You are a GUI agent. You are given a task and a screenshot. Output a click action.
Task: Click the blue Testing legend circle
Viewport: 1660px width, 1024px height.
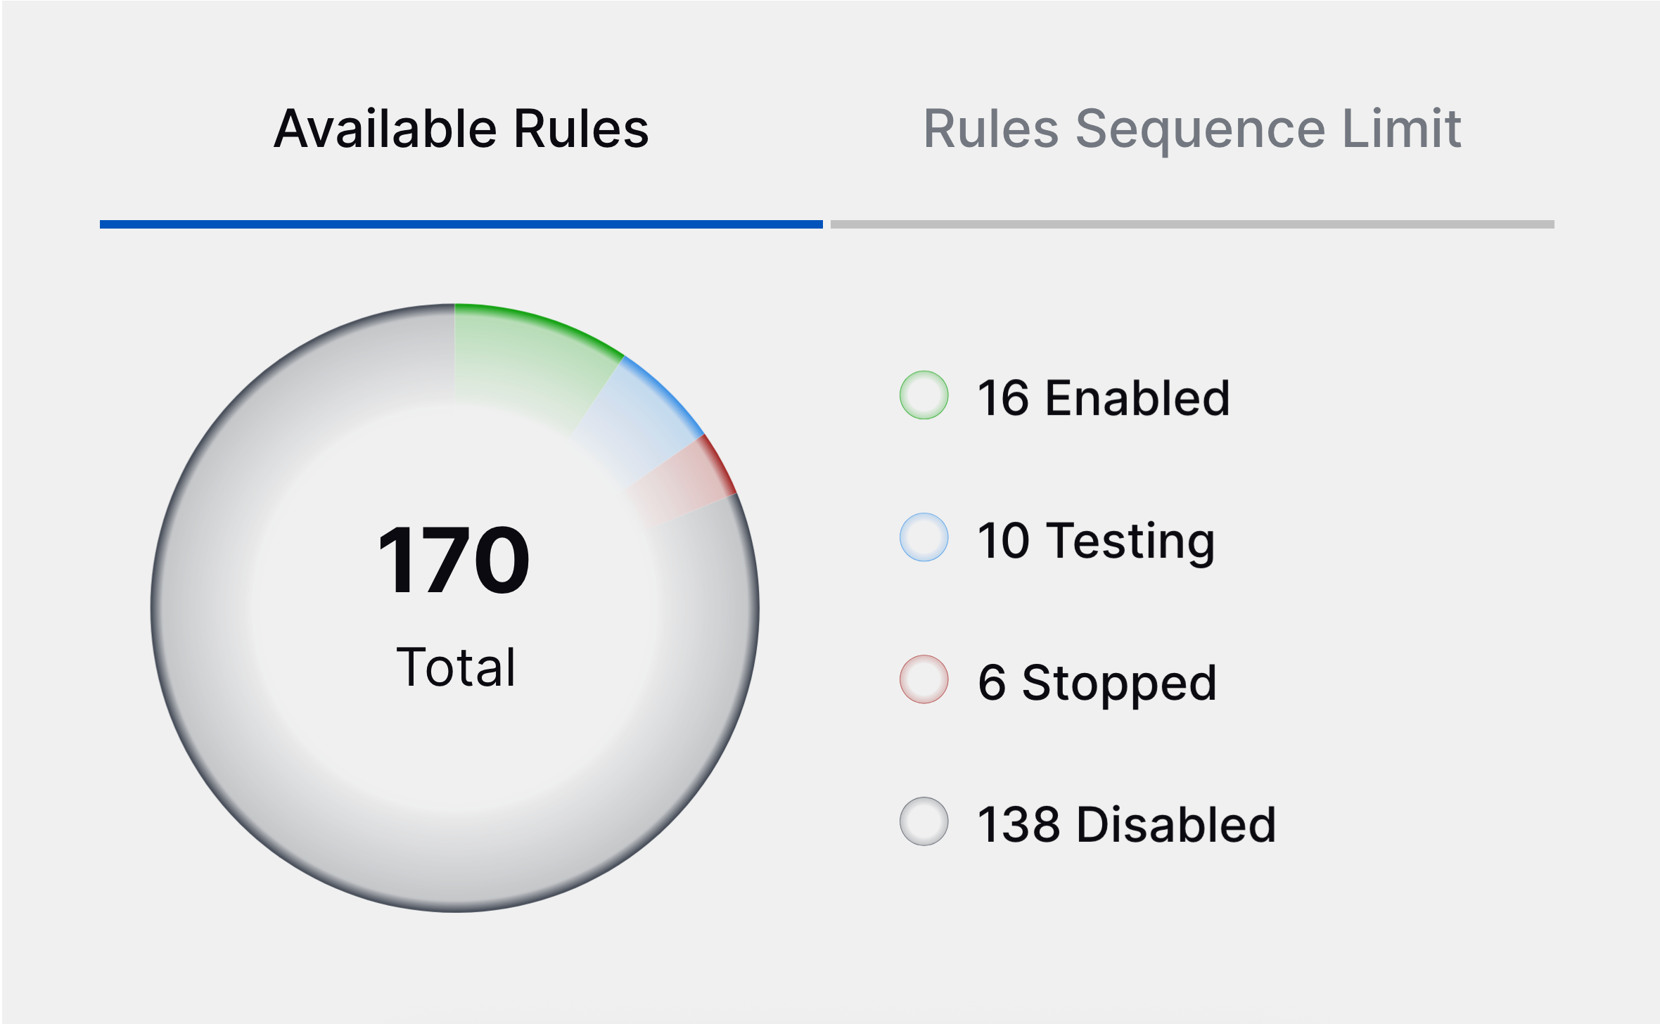(x=924, y=537)
